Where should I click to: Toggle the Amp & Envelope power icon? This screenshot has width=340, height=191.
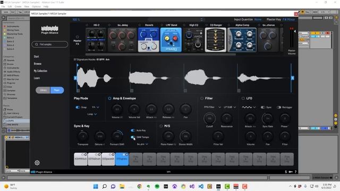point(109,98)
